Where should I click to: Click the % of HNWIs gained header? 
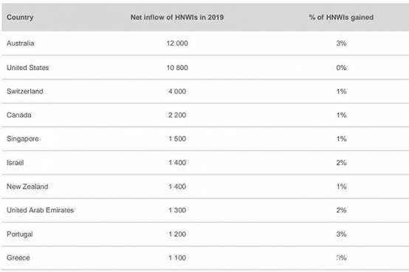click(x=341, y=17)
